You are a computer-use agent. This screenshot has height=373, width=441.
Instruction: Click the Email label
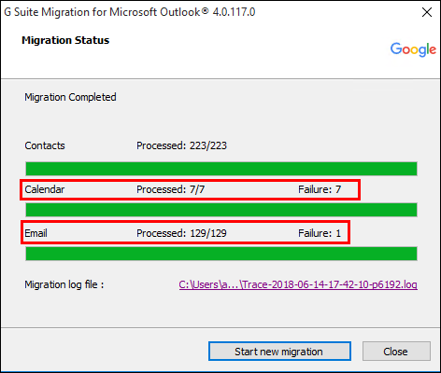pos(36,233)
